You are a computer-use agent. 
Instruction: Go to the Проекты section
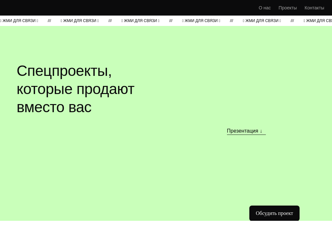[288, 8]
